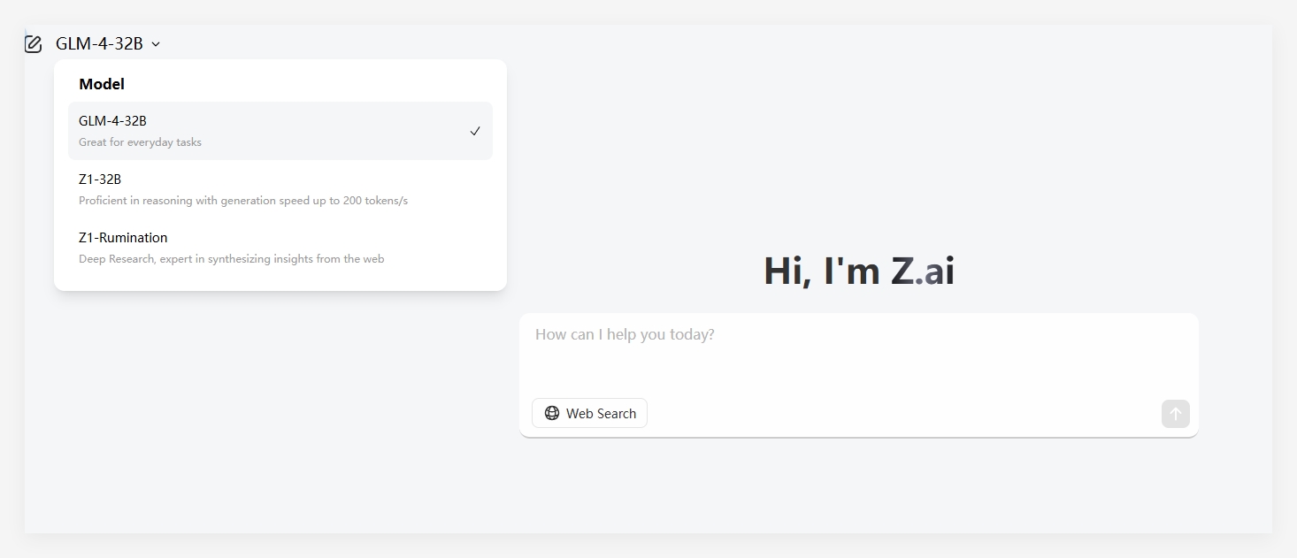Click 'Z.ai' in the greeting heading

point(922,271)
